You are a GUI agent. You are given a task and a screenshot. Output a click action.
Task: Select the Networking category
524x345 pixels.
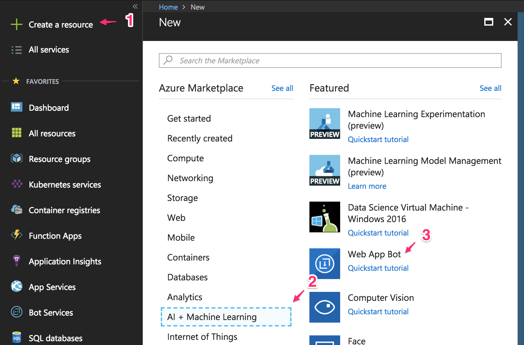pyautogui.click(x=190, y=178)
